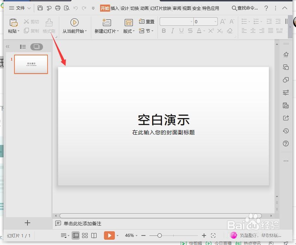The height and width of the screenshot is (245, 296).
Task: Open the font name combo box
Action: (177, 22)
